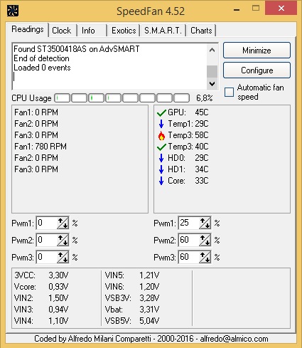
Task: Click the 'HD1: 34C' reading
Action: 188,169
